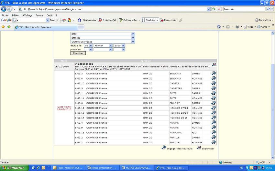The width and height of the screenshot is (275, 171).
Task: Click the supervise icon beside event N° 2401101001
Action: pos(214,65)
